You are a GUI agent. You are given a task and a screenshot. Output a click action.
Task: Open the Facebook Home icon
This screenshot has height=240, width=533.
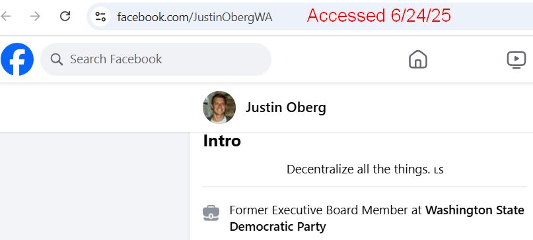coord(418,59)
